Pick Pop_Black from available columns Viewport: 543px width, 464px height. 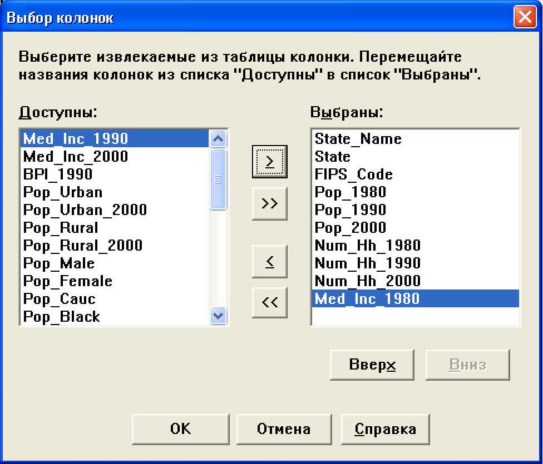click(x=62, y=317)
